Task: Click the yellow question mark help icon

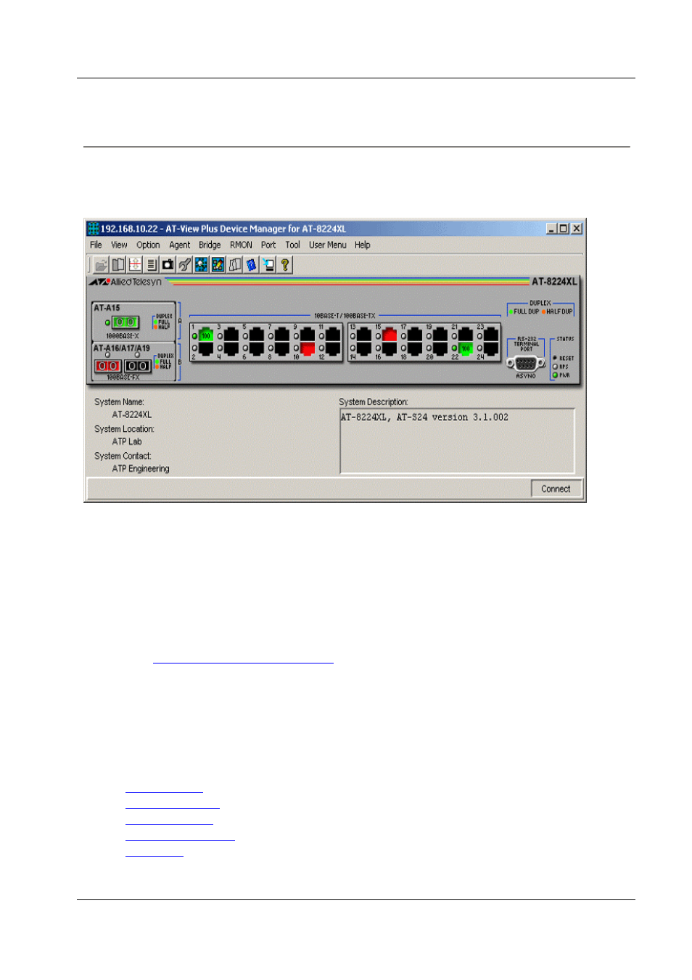Action: tap(285, 265)
